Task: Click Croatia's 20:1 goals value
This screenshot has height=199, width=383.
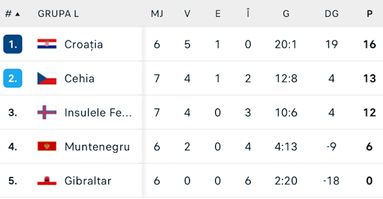Action: click(286, 44)
